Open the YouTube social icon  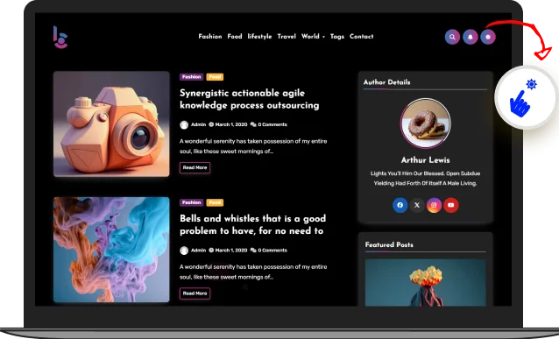tap(451, 205)
